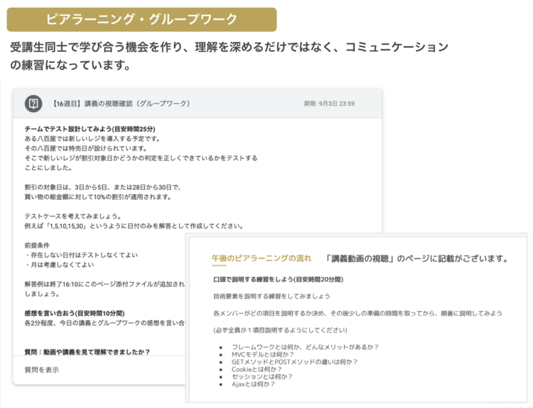The image size is (533, 408).
Task: Click the 技術要素を説明する練習をしてみましょう line
Action: click(272, 296)
